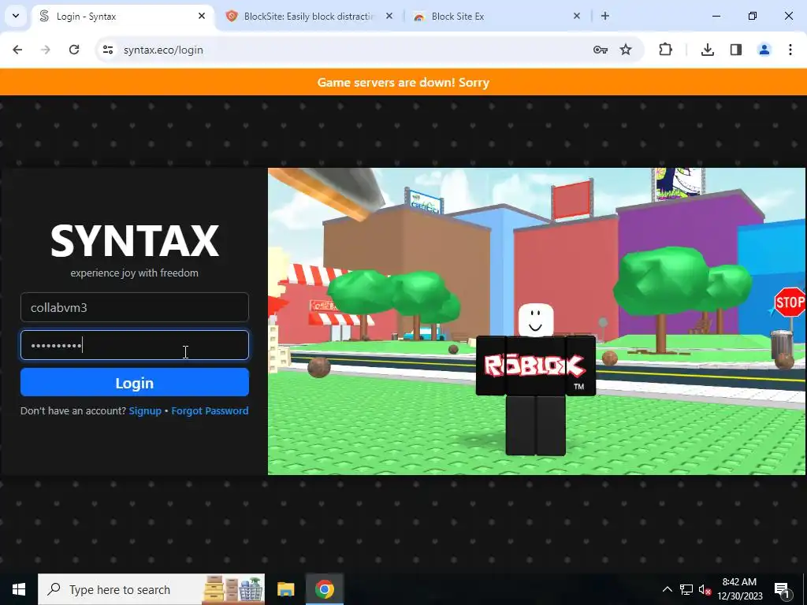Toggle the Chrome side panel
Image resolution: width=807 pixels, height=605 pixels.
[736, 50]
